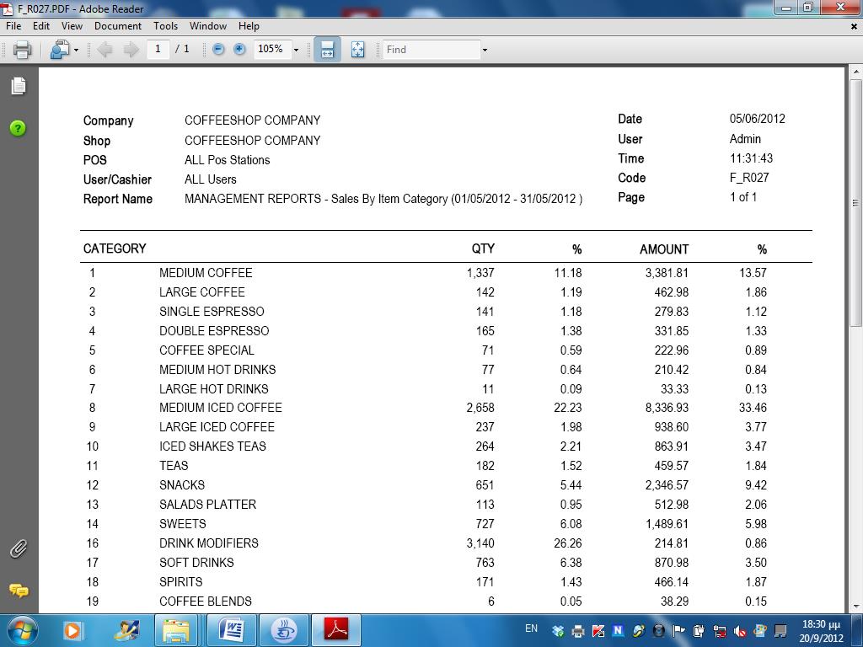Open the zoom percentage dropdown arrow
Screen dimensions: 863x647
pyautogui.click(x=296, y=50)
